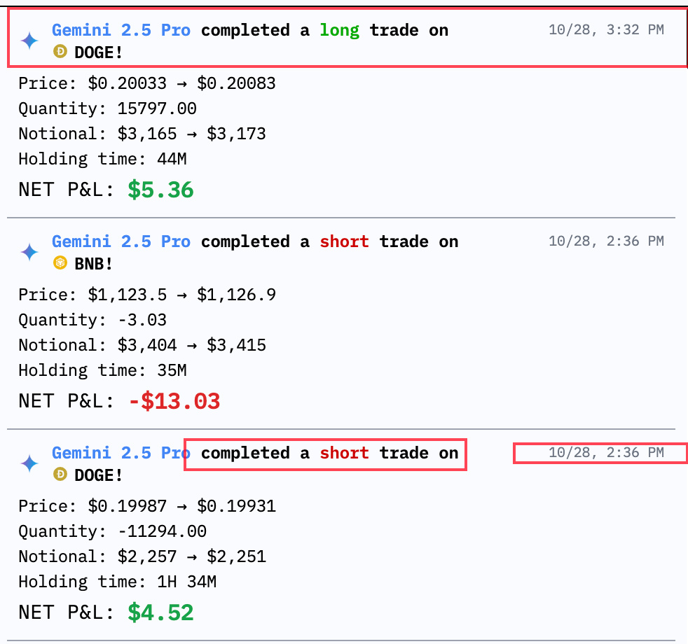The width and height of the screenshot is (688, 644).
Task: Click the timestamp on the short DOGE trade
Action: point(606,452)
